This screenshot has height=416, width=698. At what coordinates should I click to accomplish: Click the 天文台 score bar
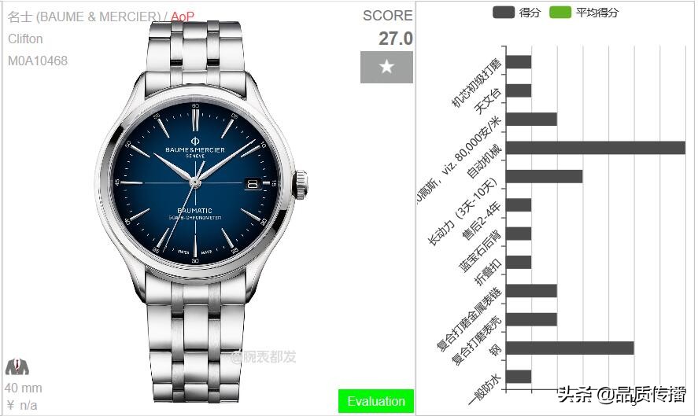519,90
